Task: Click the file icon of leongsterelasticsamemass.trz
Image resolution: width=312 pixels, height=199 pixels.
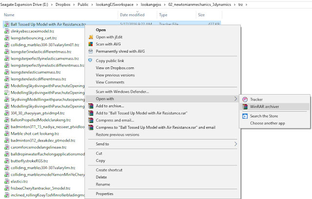Action: pos(7,72)
